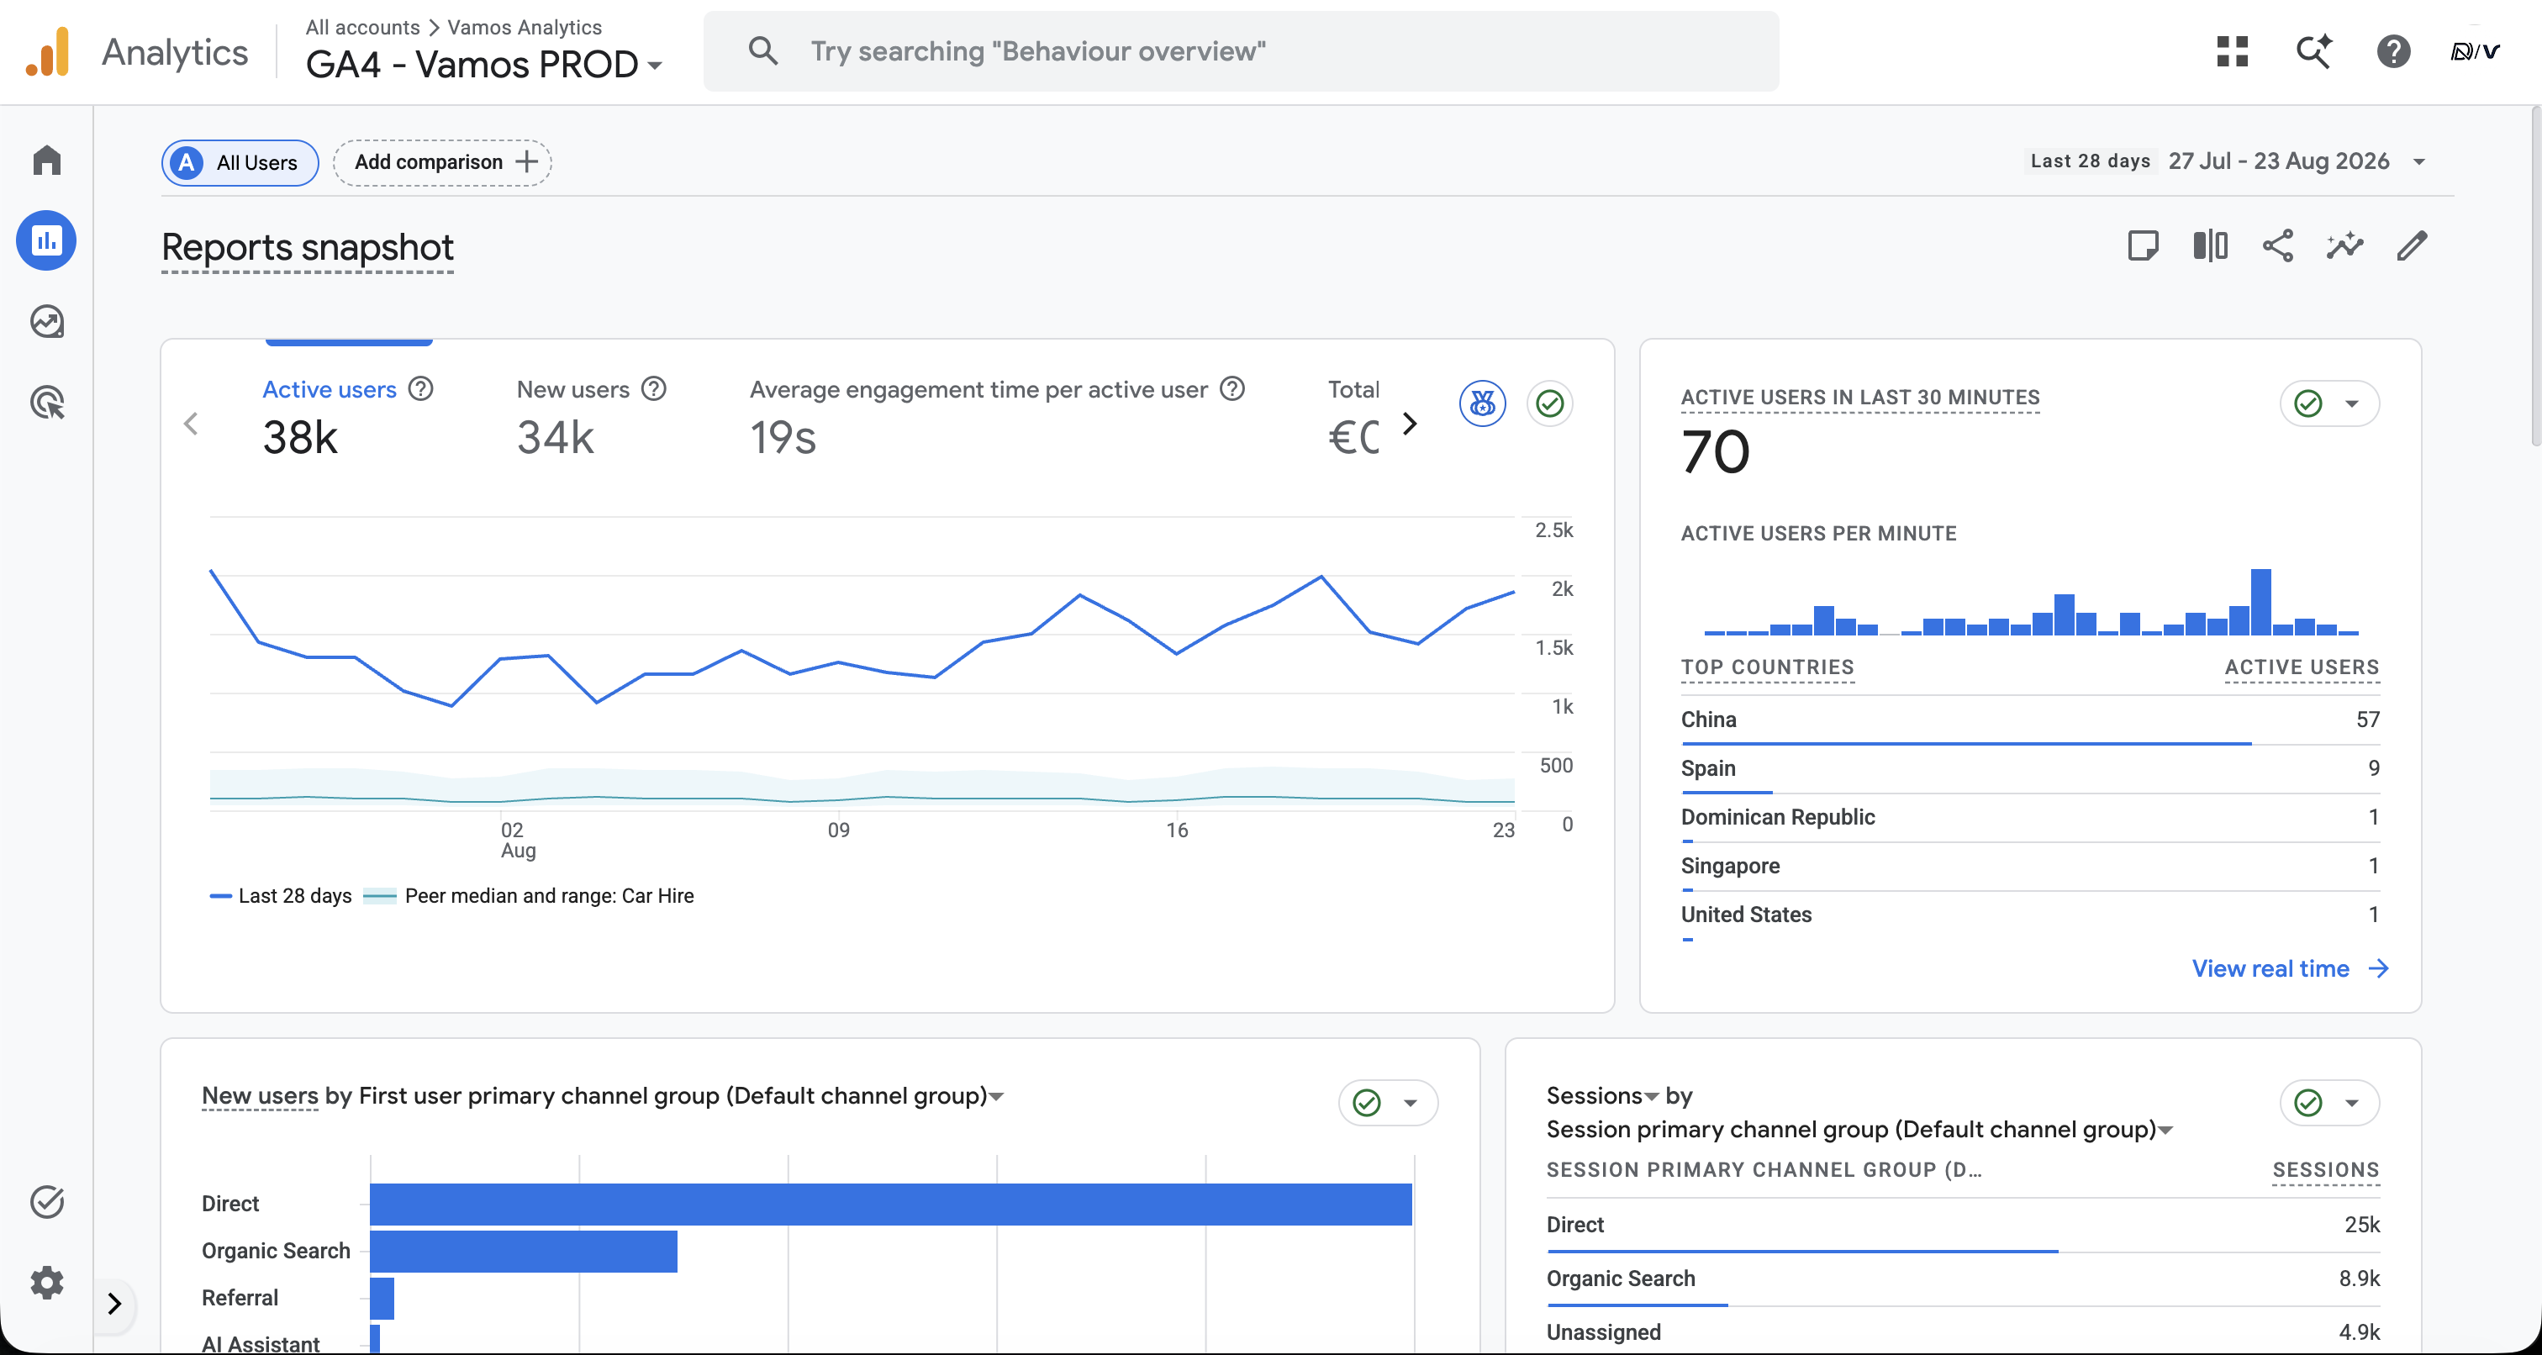Click the compare columns icon
The width and height of the screenshot is (2542, 1355).
[x=2209, y=245]
